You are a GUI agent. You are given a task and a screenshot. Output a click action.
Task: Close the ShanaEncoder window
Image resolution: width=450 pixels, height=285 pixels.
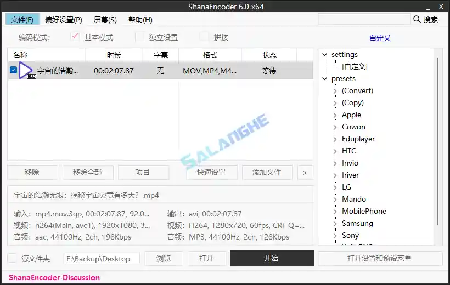441,7
